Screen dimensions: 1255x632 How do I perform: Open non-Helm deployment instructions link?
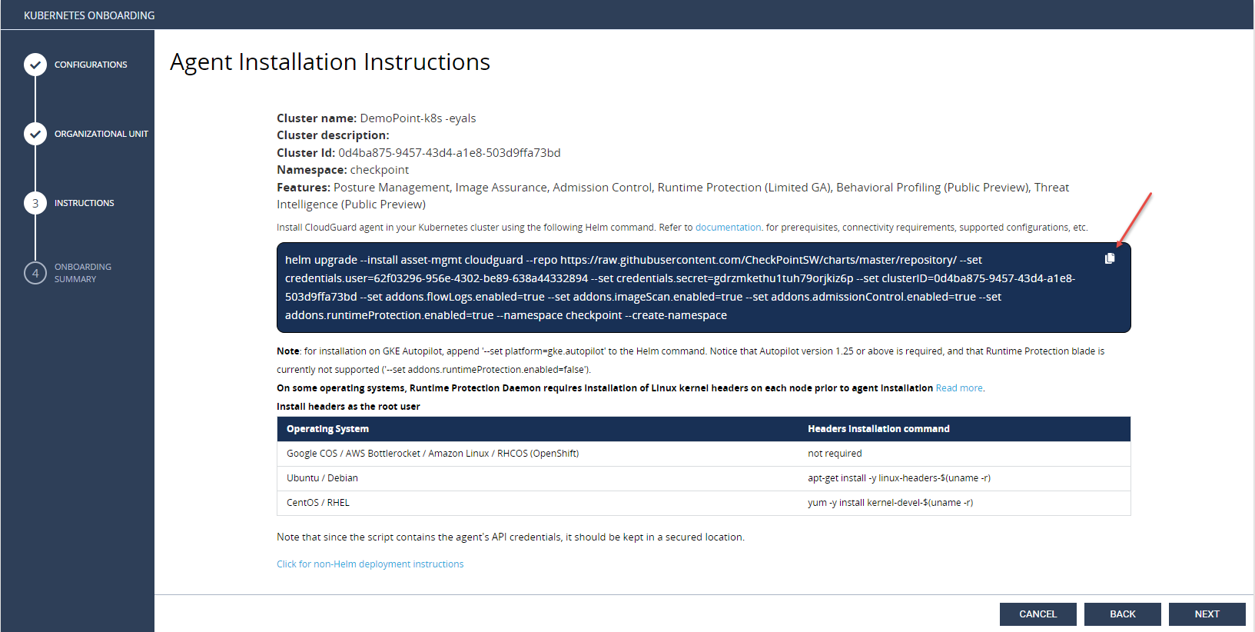(370, 564)
